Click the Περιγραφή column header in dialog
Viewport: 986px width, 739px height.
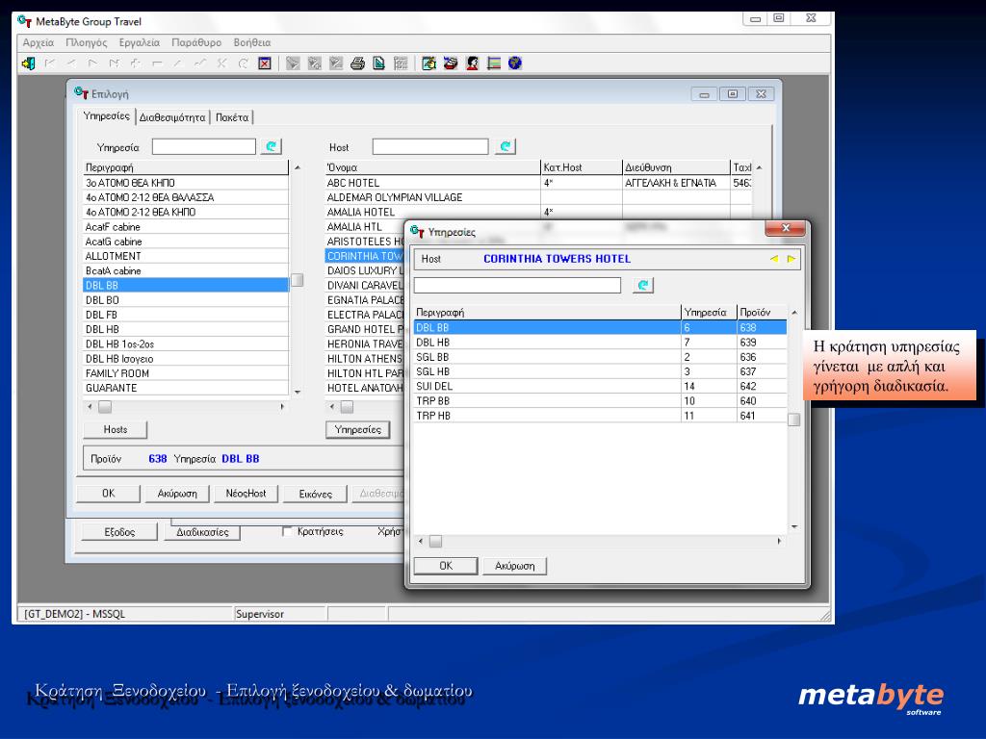click(x=547, y=313)
